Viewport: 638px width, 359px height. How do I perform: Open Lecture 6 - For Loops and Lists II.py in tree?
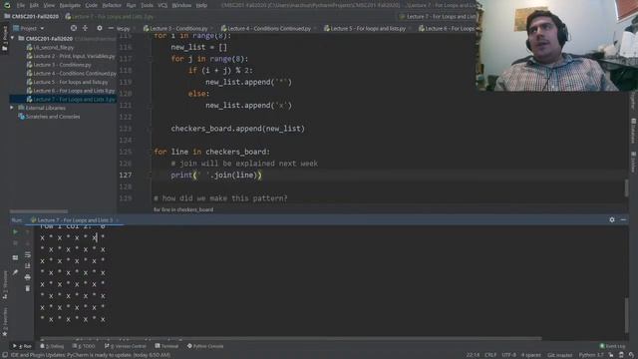(71, 91)
